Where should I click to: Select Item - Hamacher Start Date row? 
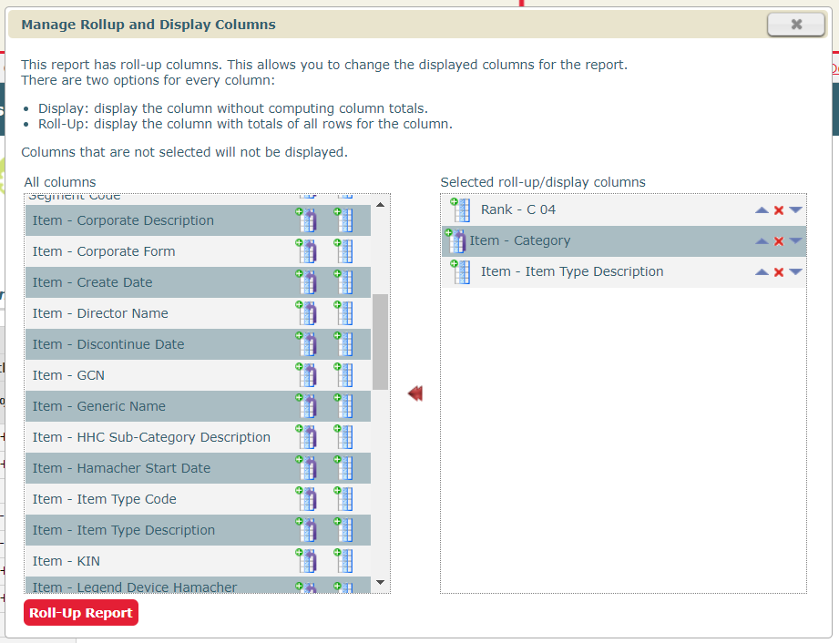pos(121,468)
